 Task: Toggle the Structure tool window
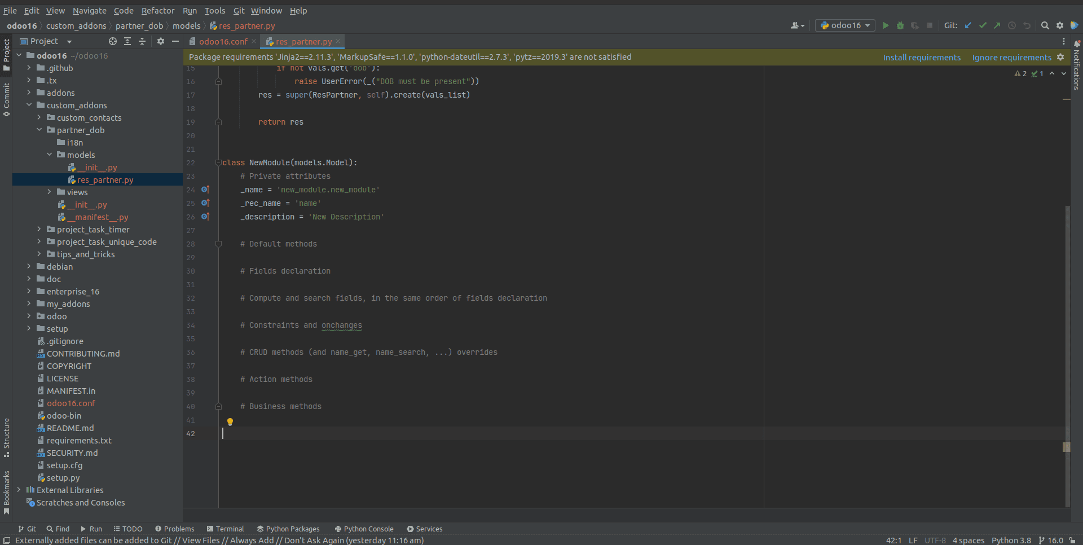coord(6,437)
